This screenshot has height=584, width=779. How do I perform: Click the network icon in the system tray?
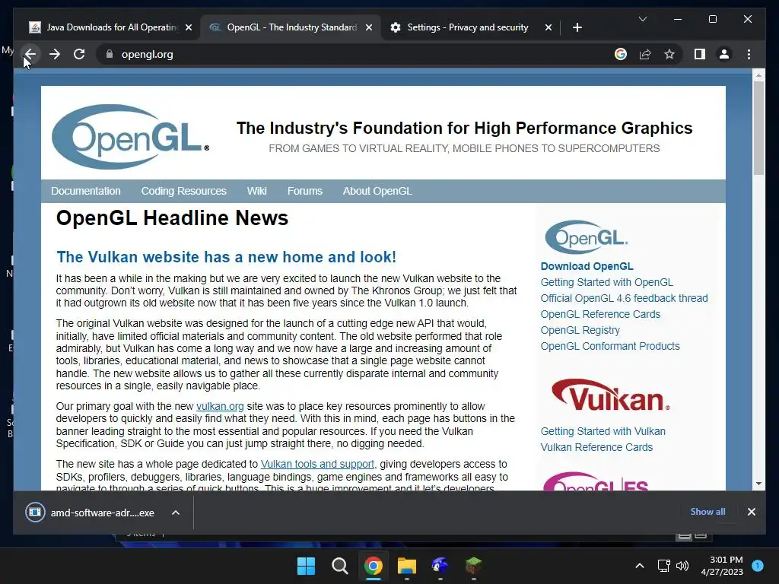(x=663, y=566)
